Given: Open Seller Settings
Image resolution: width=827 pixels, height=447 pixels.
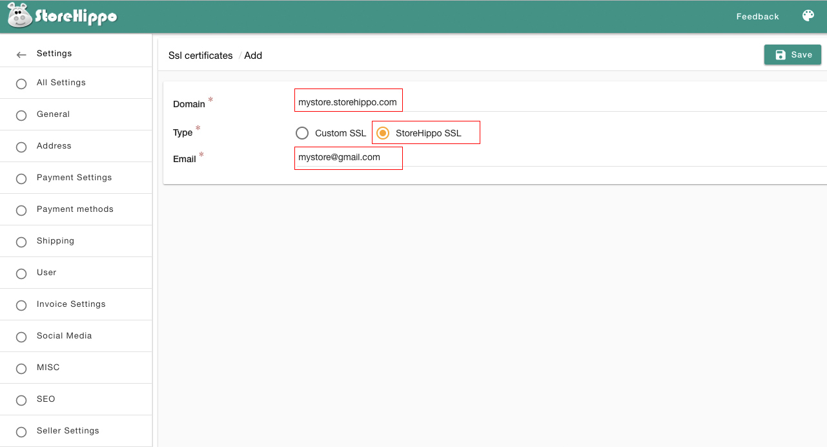Looking at the screenshot, I should pyautogui.click(x=76, y=431).
